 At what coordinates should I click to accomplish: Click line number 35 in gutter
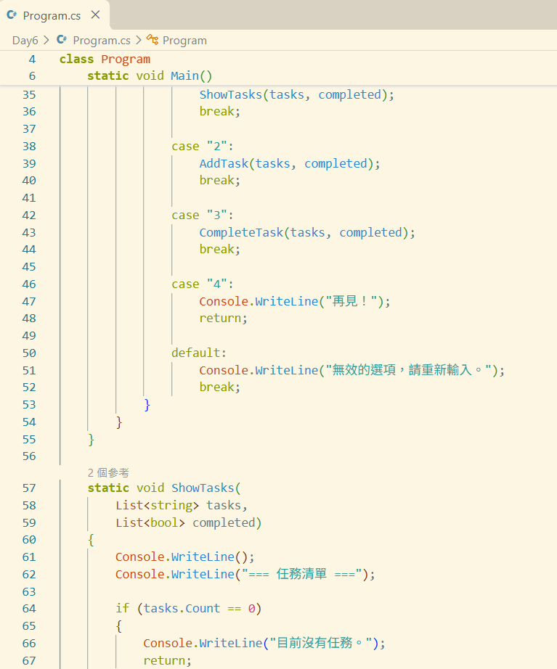pos(29,95)
